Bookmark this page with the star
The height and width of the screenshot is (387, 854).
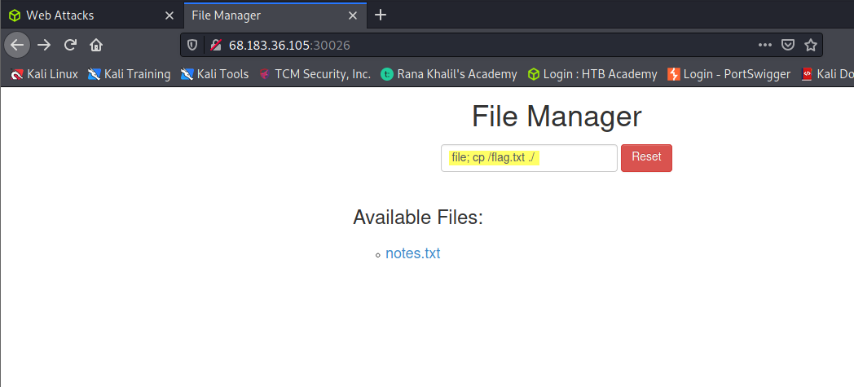point(811,45)
